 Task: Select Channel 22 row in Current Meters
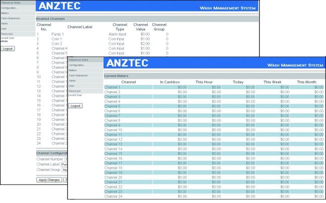click(x=214, y=187)
